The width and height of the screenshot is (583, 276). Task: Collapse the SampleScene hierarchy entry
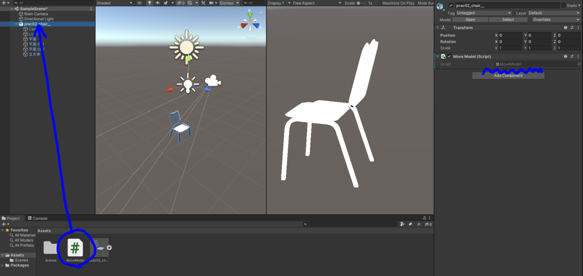click(x=12, y=9)
